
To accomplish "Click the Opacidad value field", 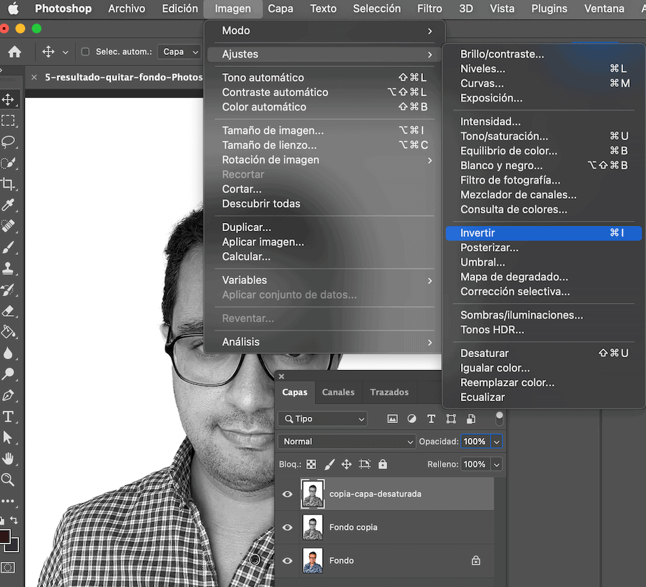I will click(475, 441).
